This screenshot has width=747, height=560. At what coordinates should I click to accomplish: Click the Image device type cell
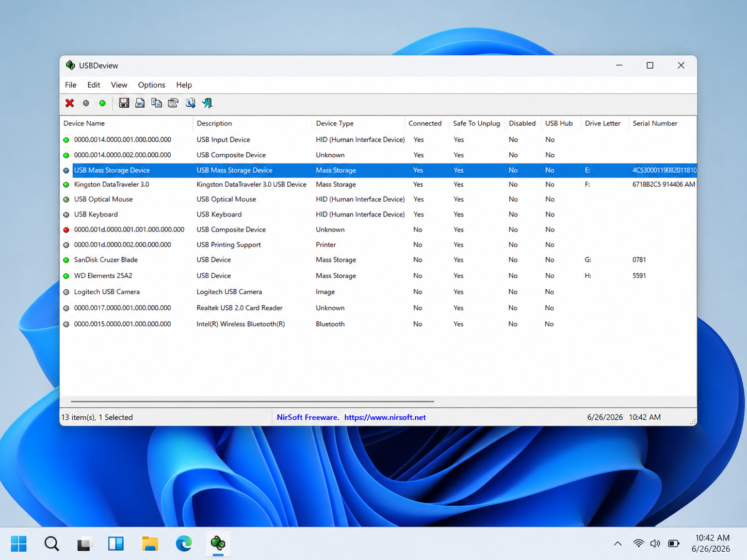tap(326, 292)
